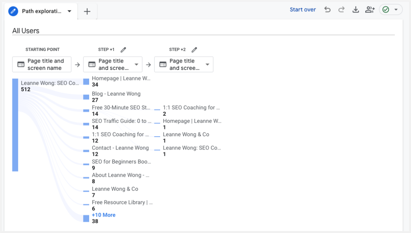
Task: Share the exploration with other users
Action: tap(370, 9)
